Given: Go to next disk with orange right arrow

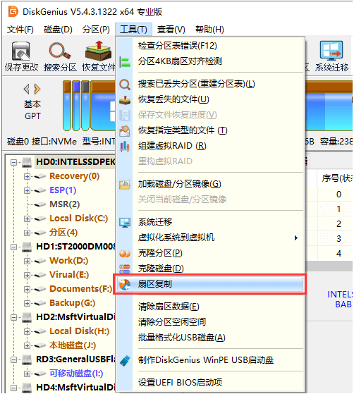Looking at the screenshot, I should pyautogui.click(x=37, y=89).
